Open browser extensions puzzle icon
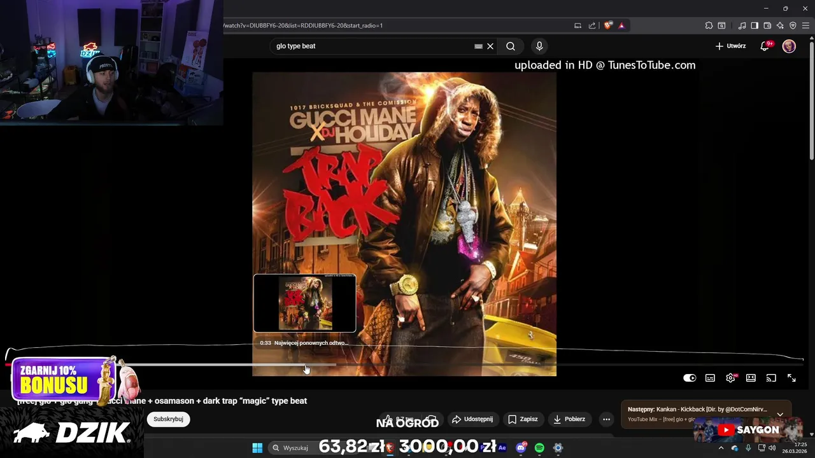 pyautogui.click(x=709, y=25)
